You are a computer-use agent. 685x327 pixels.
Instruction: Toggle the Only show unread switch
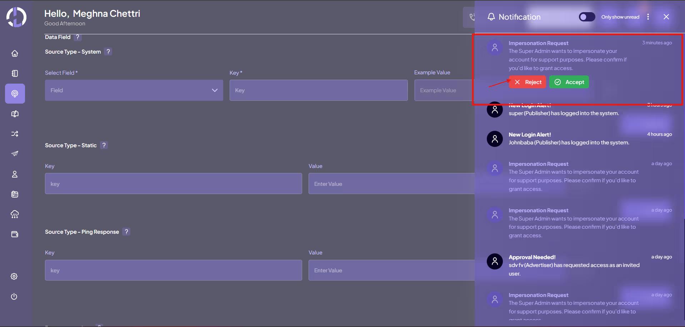point(587,17)
